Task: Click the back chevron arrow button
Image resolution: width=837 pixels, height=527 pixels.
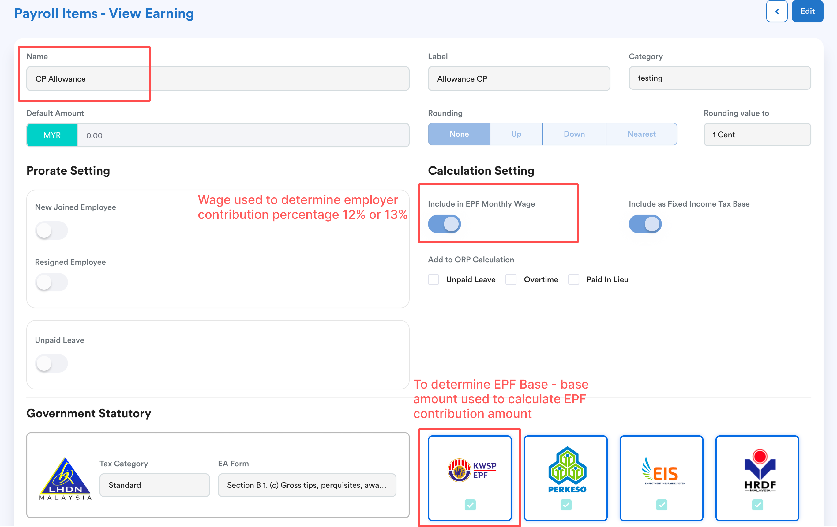Action: (x=776, y=11)
